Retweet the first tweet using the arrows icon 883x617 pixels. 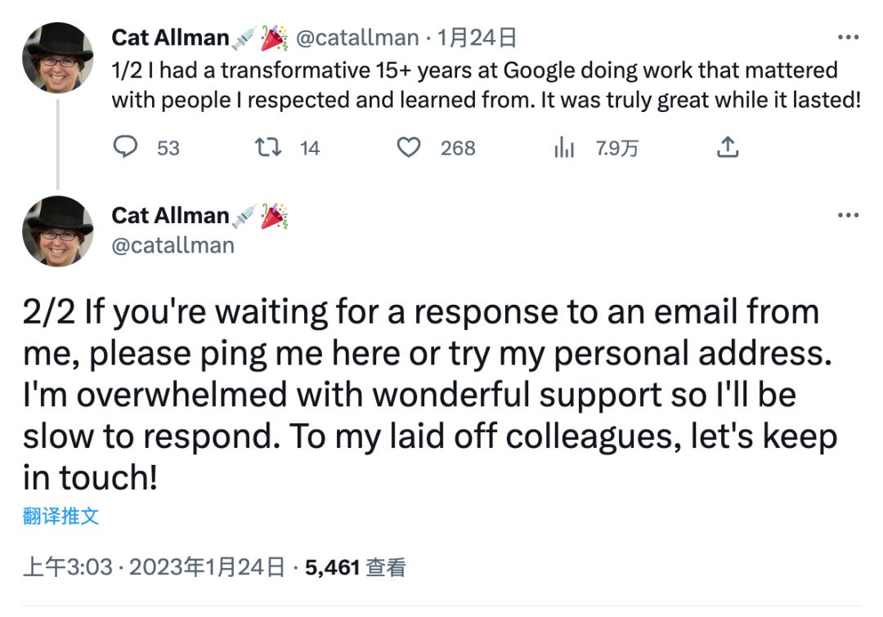point(267,147)
